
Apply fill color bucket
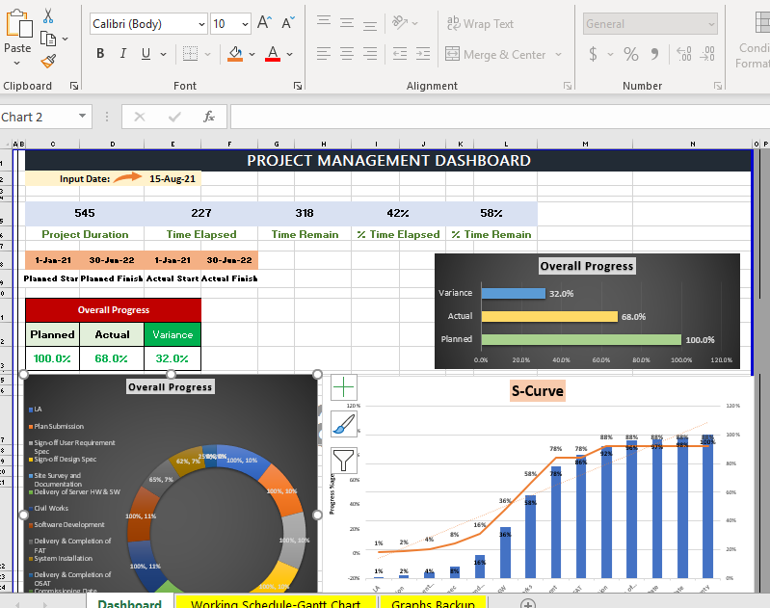pos(235,54)
